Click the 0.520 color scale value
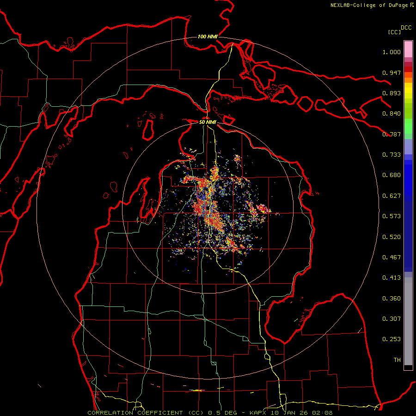 click(392, 237)
